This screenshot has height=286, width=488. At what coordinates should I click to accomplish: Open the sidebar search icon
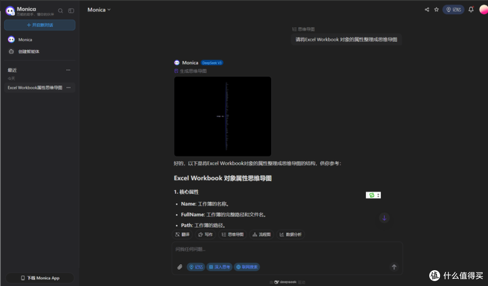(61, 10)
